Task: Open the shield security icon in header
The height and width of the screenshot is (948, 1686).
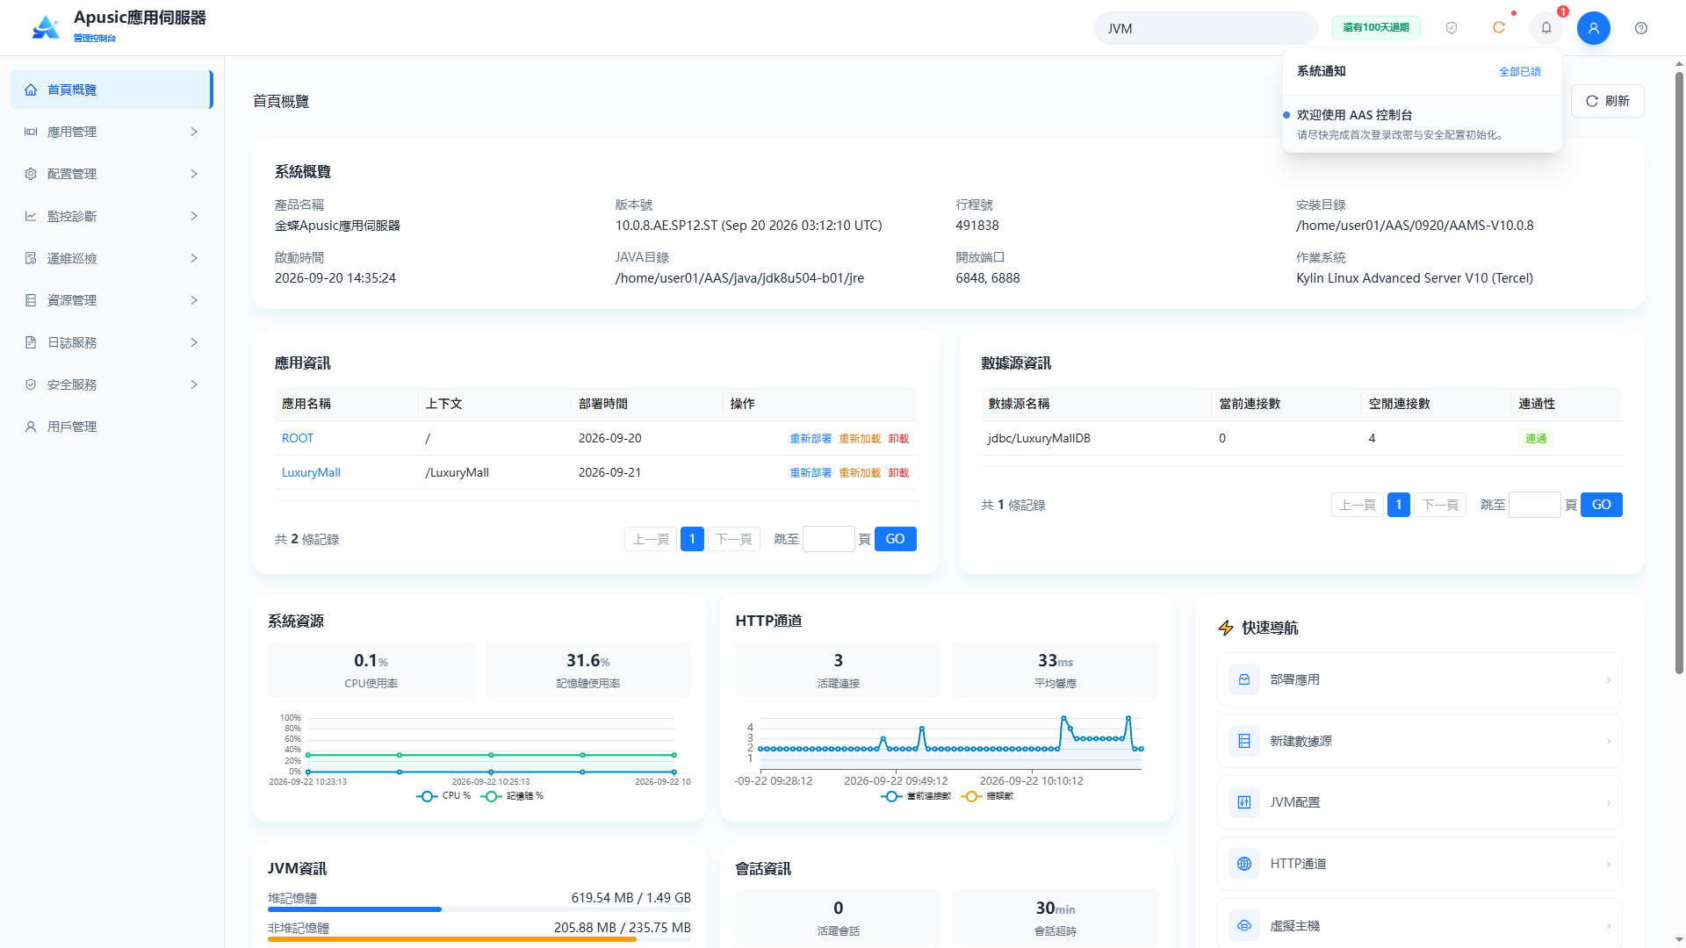Action: tap(1452, 28)
